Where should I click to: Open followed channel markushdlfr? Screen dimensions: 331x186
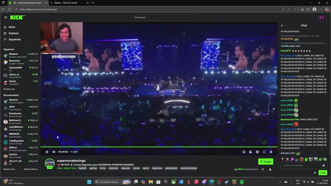click(20, 69)
